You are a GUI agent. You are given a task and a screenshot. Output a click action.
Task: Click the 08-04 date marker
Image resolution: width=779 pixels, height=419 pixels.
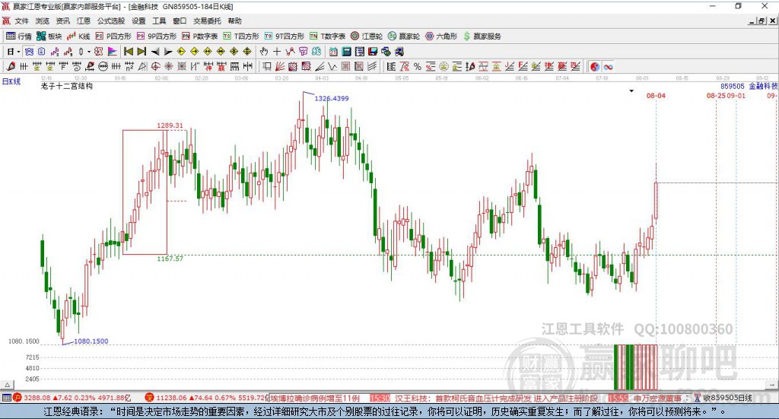(x=656, y=96)
